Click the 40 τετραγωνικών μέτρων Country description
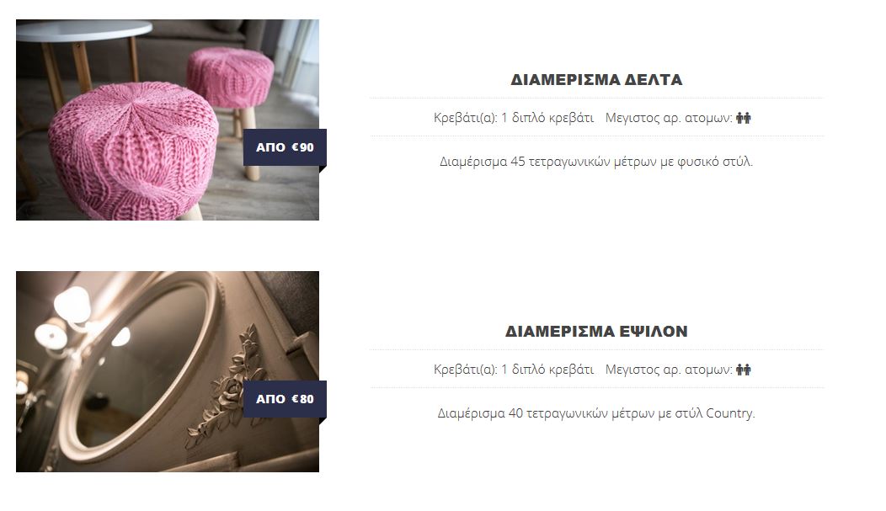Viewport: 886px width, 511px height. (596, 414)
